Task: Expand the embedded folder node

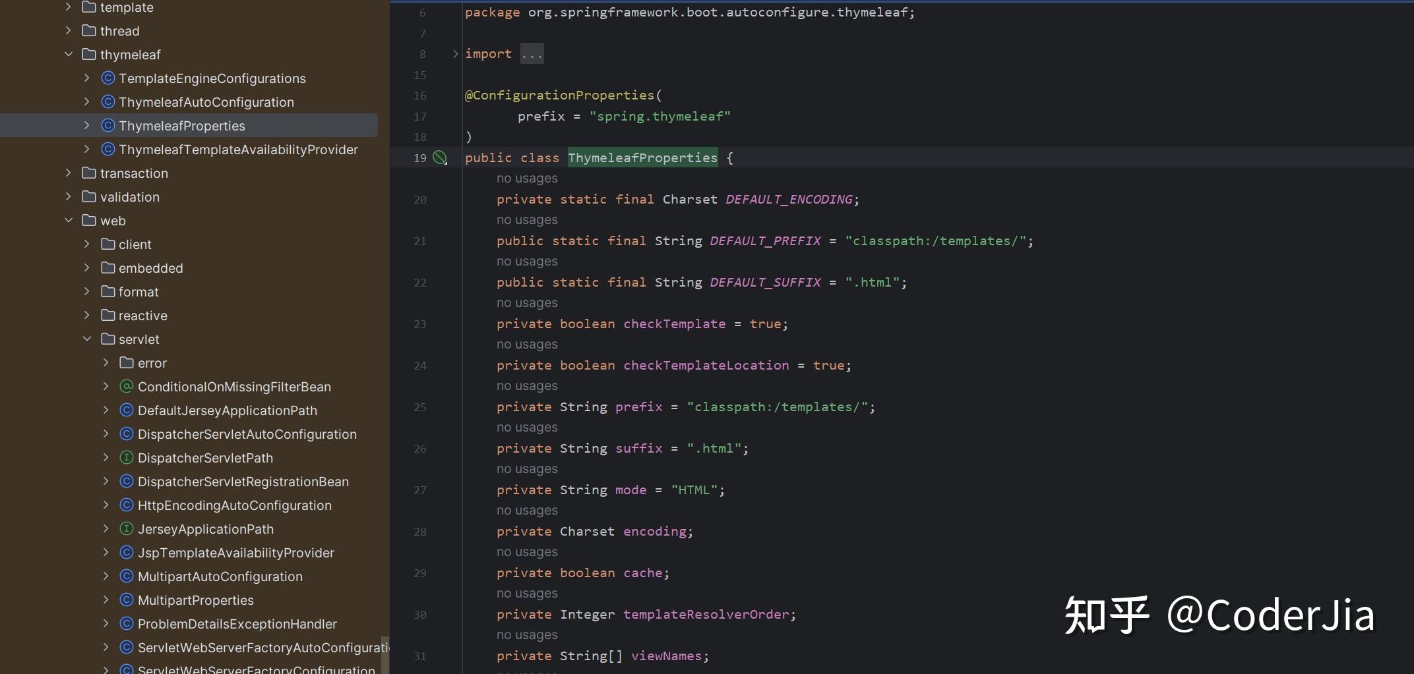Action: tap(87, 268)
